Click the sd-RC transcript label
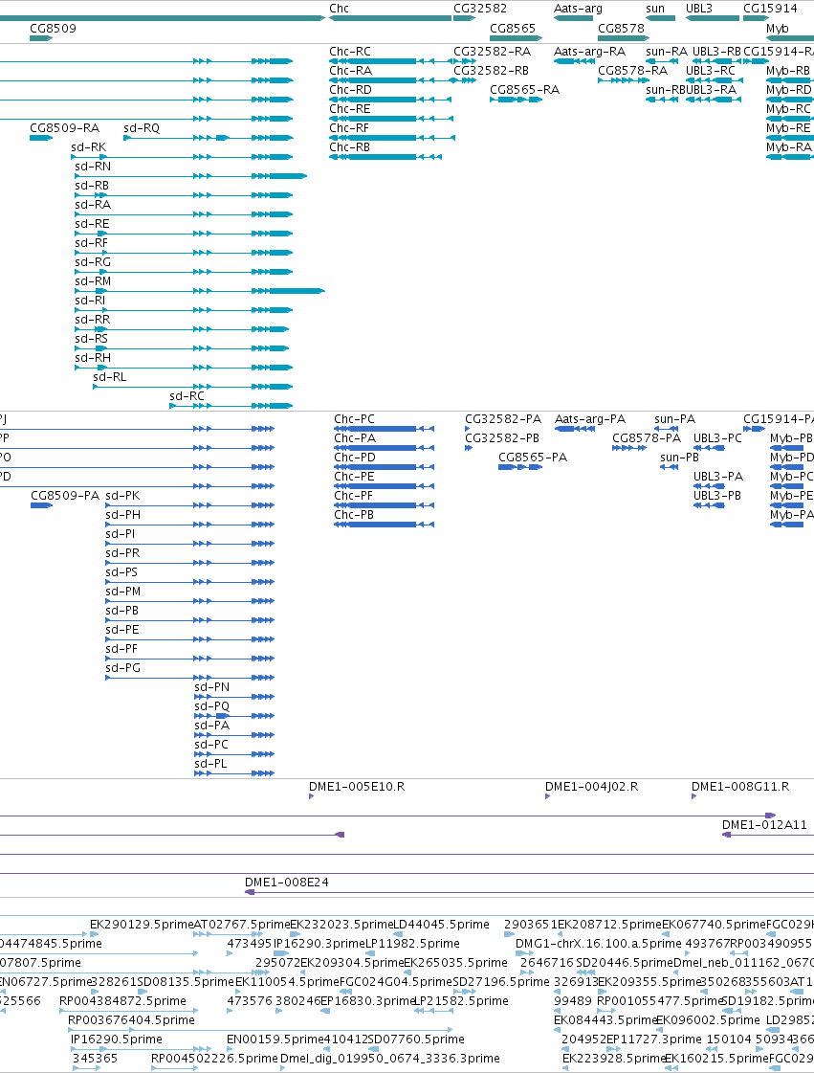The height and width of the screenshot is (1073, 814). [187, 396]
